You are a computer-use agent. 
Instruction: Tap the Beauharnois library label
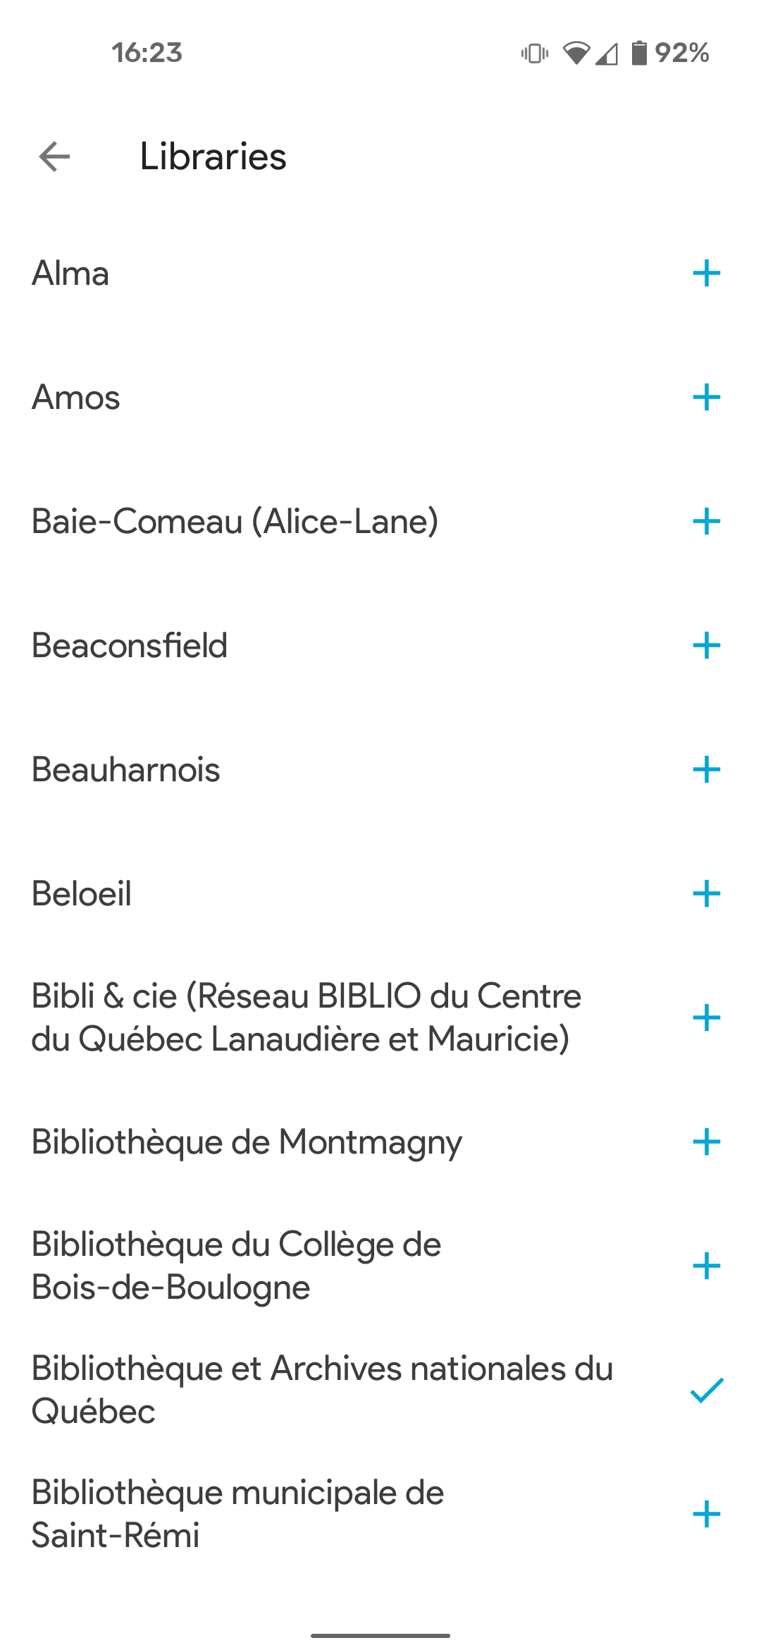coord(126,770)
